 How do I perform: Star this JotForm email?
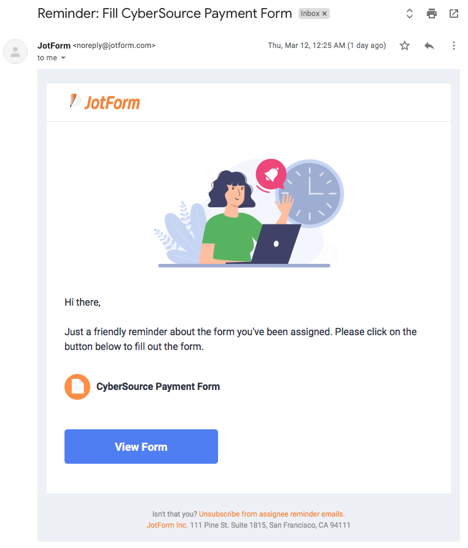tap(405, 46)
